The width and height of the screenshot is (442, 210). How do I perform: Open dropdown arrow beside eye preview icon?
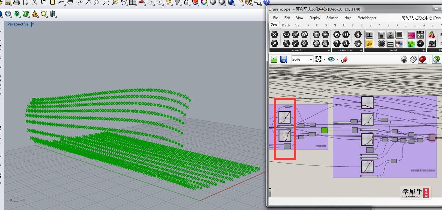(x=338, y=60)
